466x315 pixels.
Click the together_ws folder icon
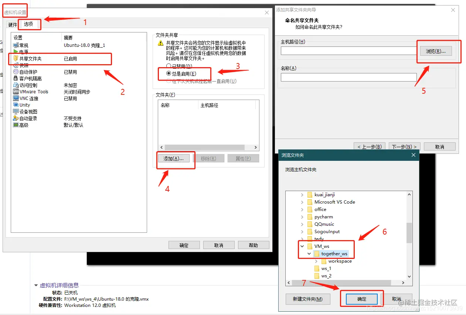[317, 254]
